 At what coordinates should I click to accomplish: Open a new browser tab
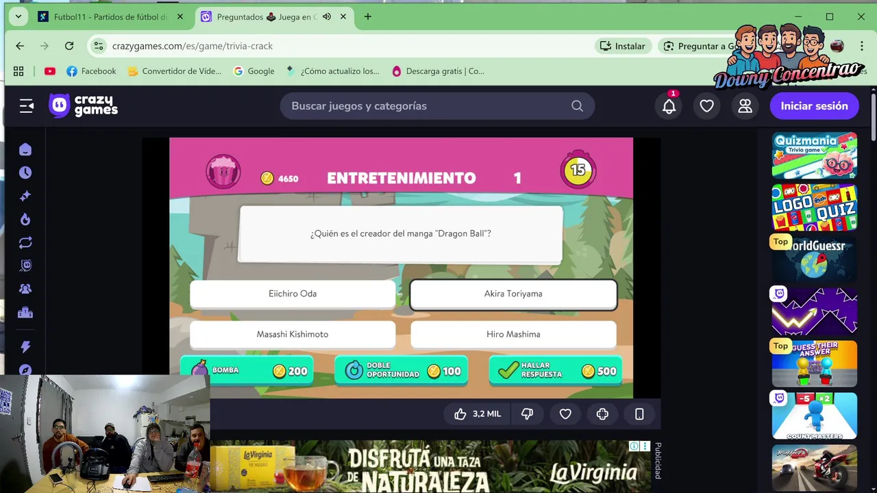click(368, 17)
